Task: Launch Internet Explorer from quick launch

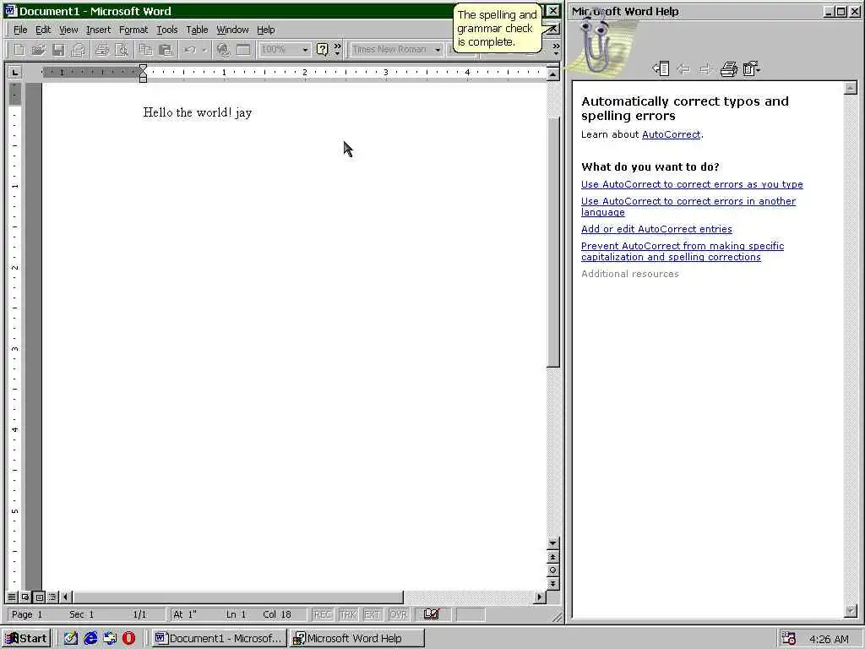Action: tap(90, 638)
